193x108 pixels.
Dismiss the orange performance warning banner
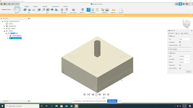pos(191,15)
